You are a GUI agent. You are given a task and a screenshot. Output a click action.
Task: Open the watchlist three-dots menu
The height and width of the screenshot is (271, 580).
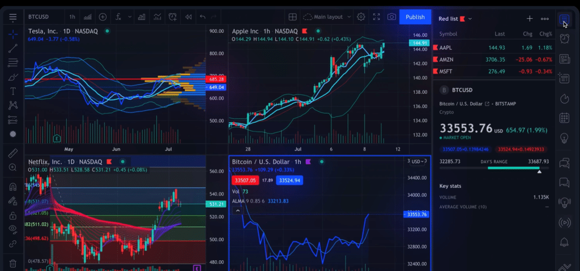pyautogui.click(x=544, y=19)
